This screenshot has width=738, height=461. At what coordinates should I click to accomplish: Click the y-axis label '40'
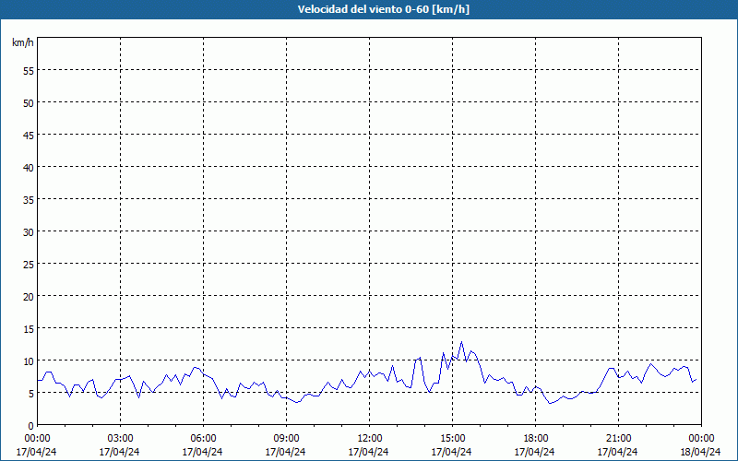pyautogui.click(x=29, y=167)
